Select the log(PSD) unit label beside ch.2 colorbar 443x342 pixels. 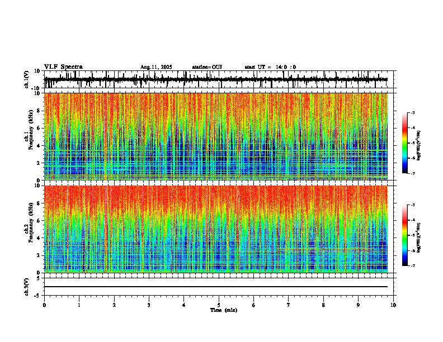419,238
